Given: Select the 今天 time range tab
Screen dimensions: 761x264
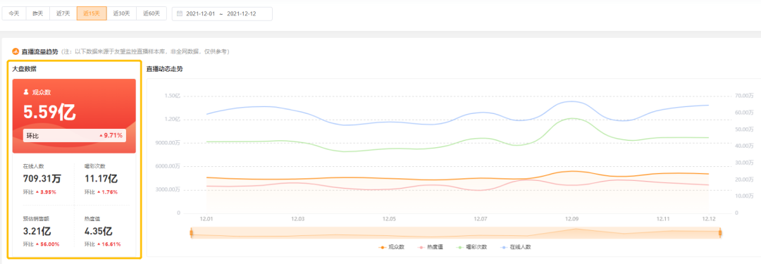Looking at the screenshot, I should pos(13,13).
